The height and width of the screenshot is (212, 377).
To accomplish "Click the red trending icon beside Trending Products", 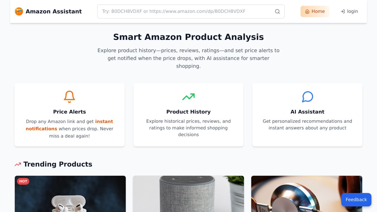I will 18,164.
